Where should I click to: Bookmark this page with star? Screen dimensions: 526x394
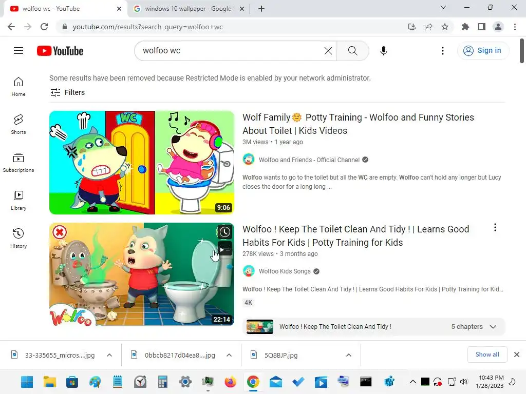[445, 27]
